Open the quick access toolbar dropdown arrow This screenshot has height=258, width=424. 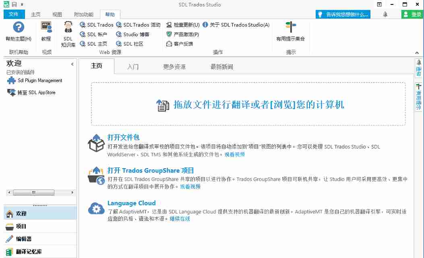[22, 4]
